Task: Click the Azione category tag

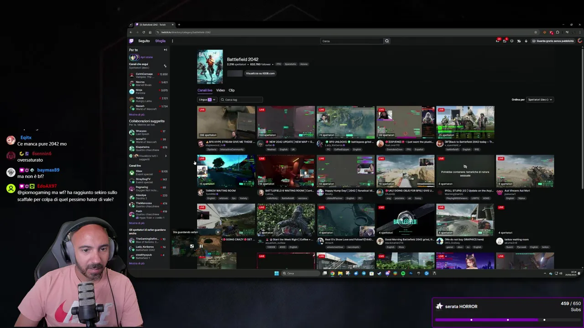Action: (304, 64)
